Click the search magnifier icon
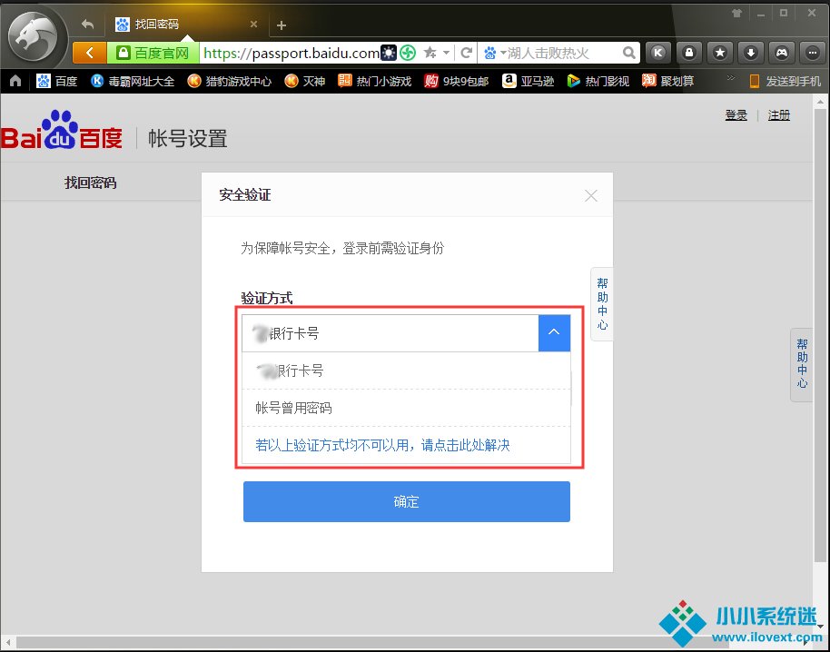Image resolution: width=830 pixels, height=652 pixels. pos(629,53)
